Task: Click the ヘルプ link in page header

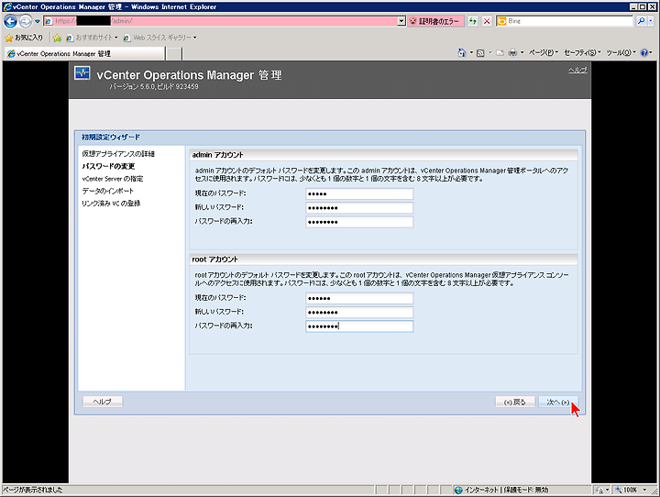Action: click(577, 70)
